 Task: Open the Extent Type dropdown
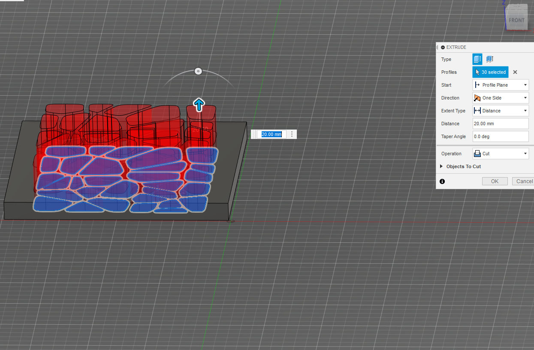coord(525,110)
